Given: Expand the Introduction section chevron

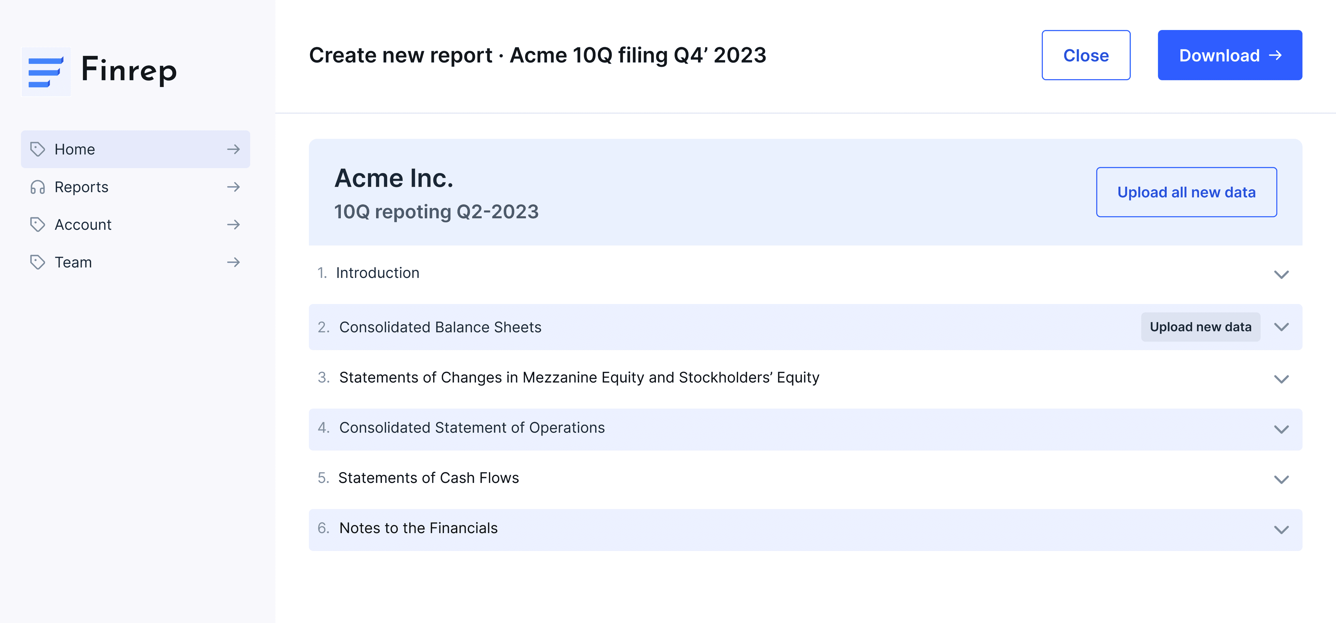Looking at the screenshot, I should pos(1281,274).
